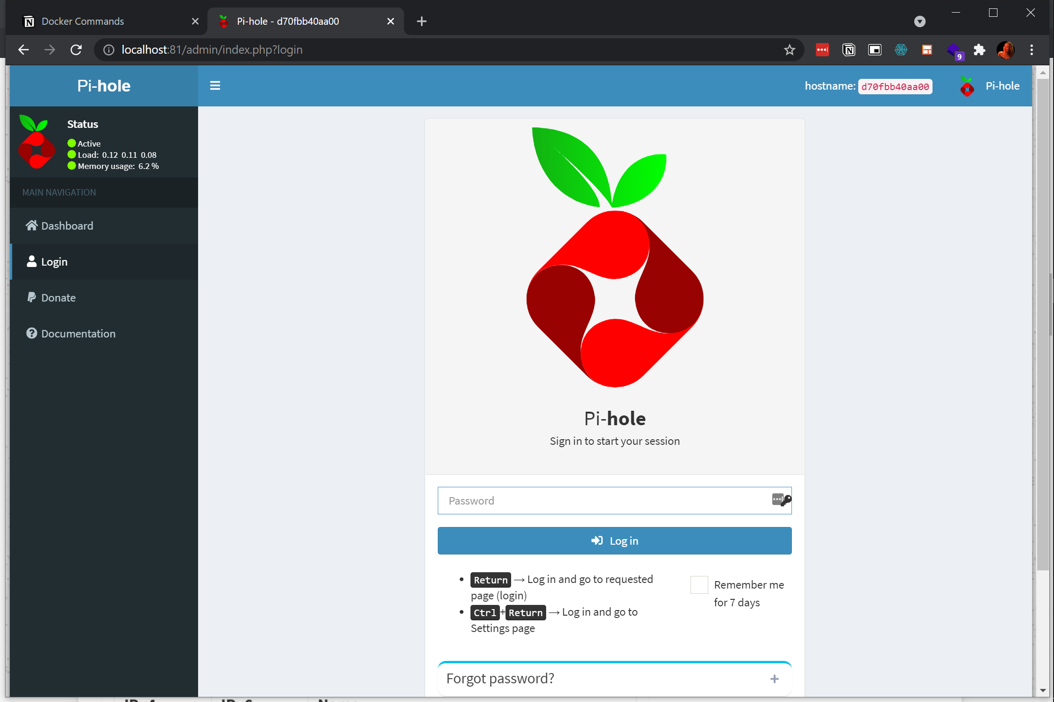Click the Password input field
Image resolution: width=1054 pixels, height=702 pixels.
point(614,501)
